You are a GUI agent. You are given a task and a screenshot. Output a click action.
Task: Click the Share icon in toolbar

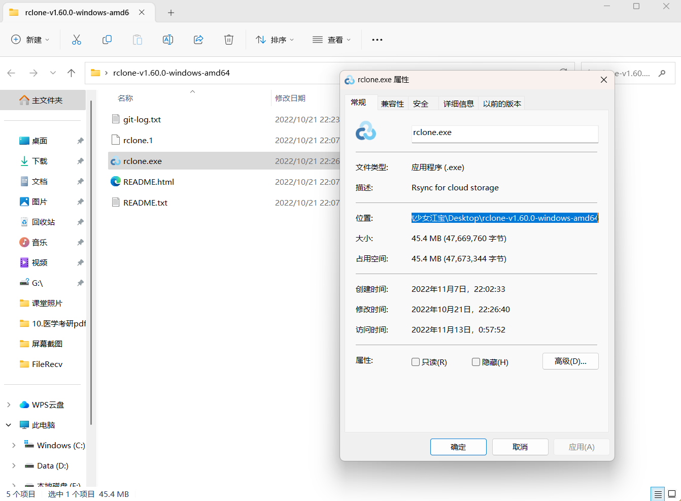(198, 40)
